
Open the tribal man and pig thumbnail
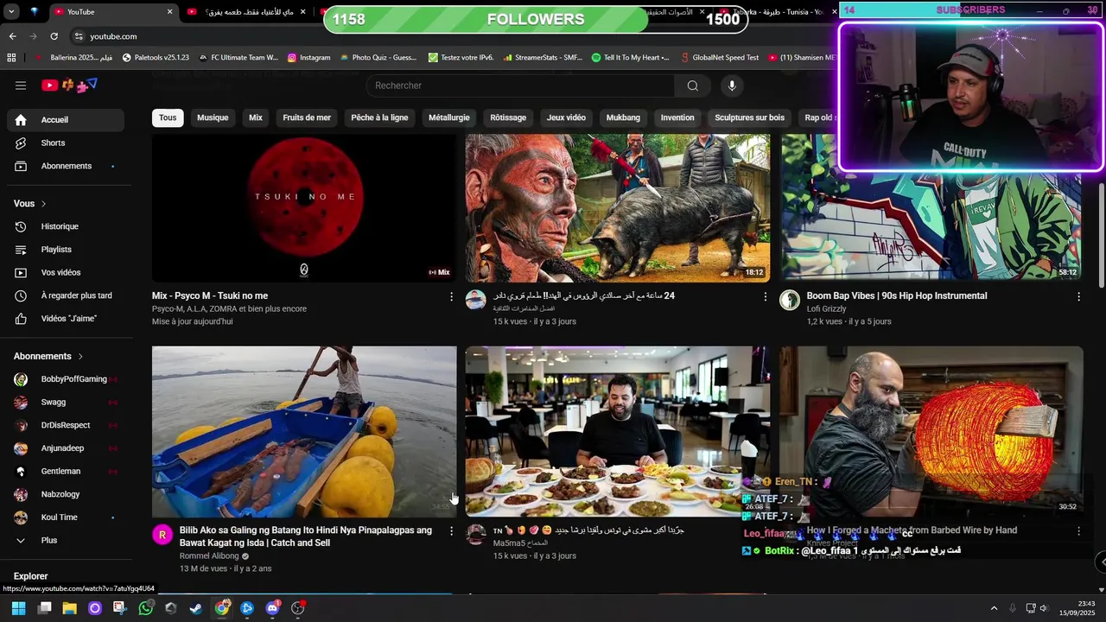click(618, 208)
